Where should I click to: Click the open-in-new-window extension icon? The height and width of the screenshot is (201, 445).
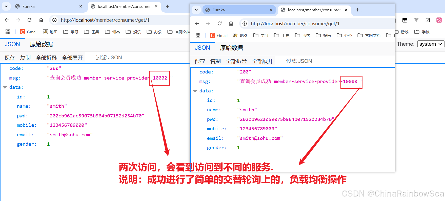(428, 20)
